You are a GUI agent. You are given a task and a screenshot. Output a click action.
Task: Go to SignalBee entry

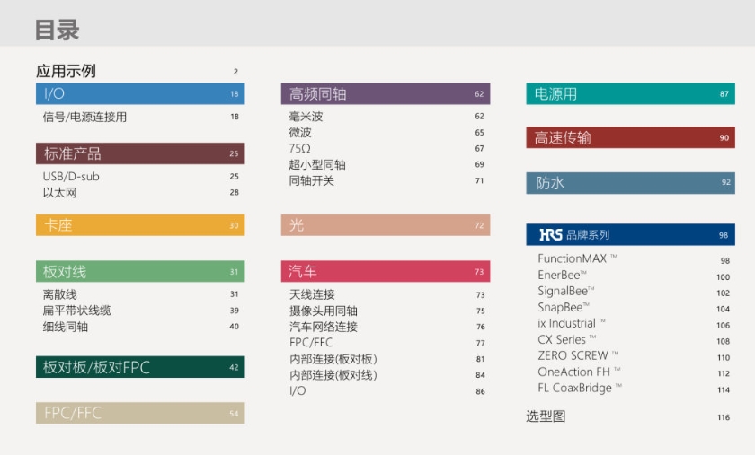565,291
